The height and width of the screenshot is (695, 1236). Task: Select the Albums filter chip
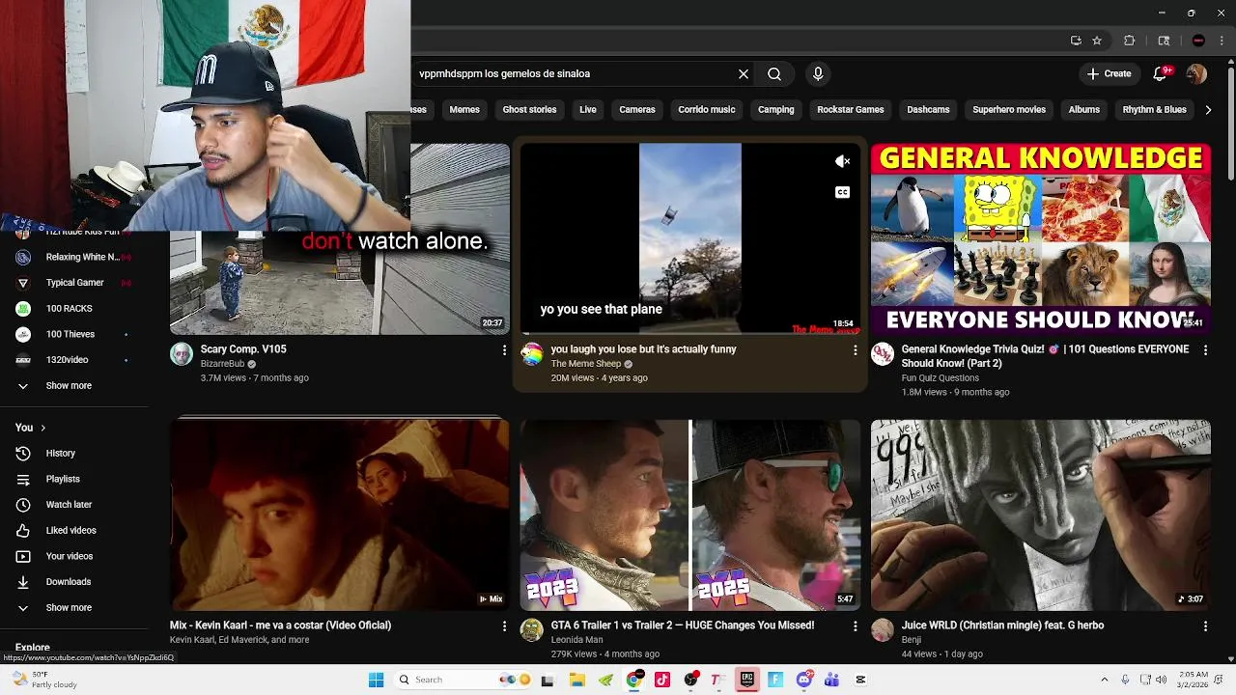[1084, 110]
